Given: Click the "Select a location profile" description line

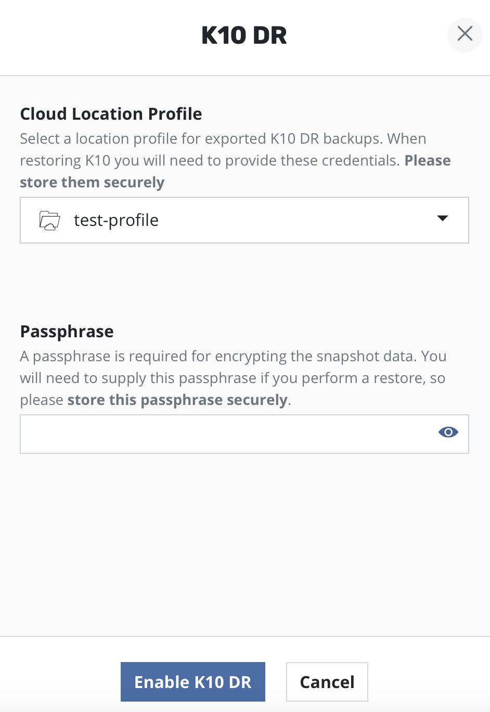Looking at the screenshot, I should click(223, 139).
